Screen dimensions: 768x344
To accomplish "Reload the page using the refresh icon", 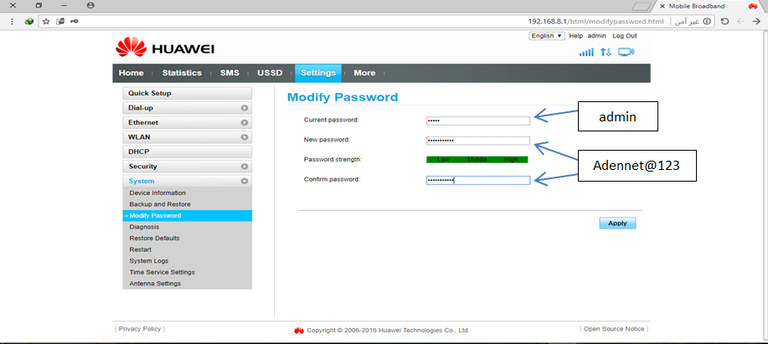I will (x=725, y=22).
